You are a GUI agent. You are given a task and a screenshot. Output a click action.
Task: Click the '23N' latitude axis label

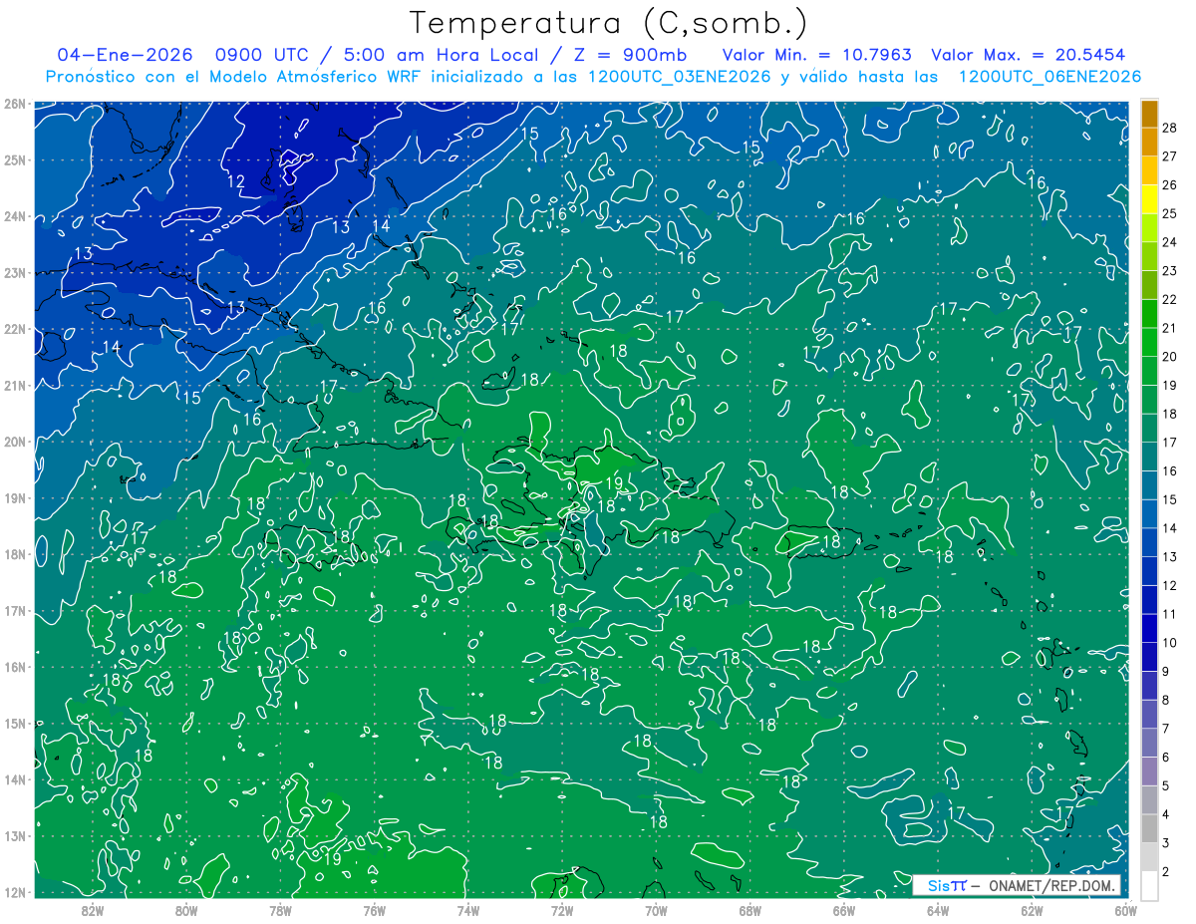point(14,272)
